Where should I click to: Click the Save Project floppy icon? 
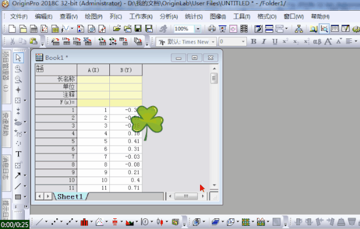click(x=138, y=29)
